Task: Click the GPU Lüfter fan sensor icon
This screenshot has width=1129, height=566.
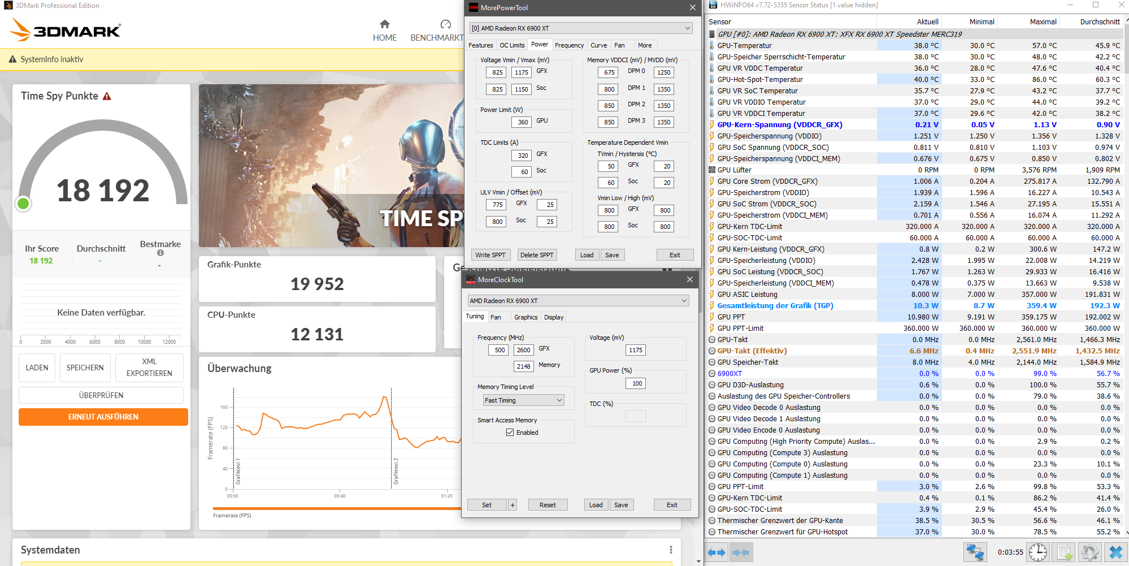Action: [712, 170]
